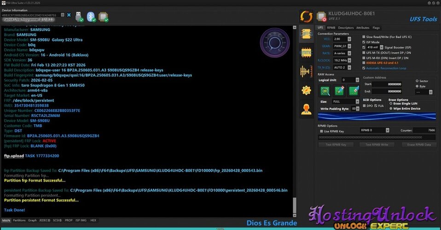This screenshot has height=230, width=441.
Task: Open the Write Padding Byte dropdown
Action: click(x=358, y=109)
